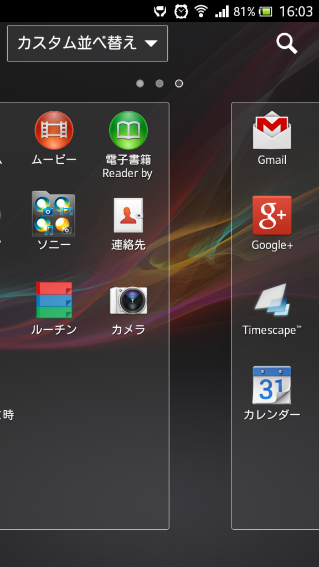Tap the 81% battery percentage text
The height and width of the screenshot is (567, 319).
point(244,12)
